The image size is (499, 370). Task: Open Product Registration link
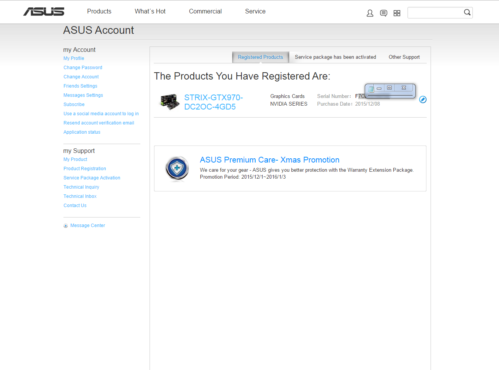(x=85, y=169)
